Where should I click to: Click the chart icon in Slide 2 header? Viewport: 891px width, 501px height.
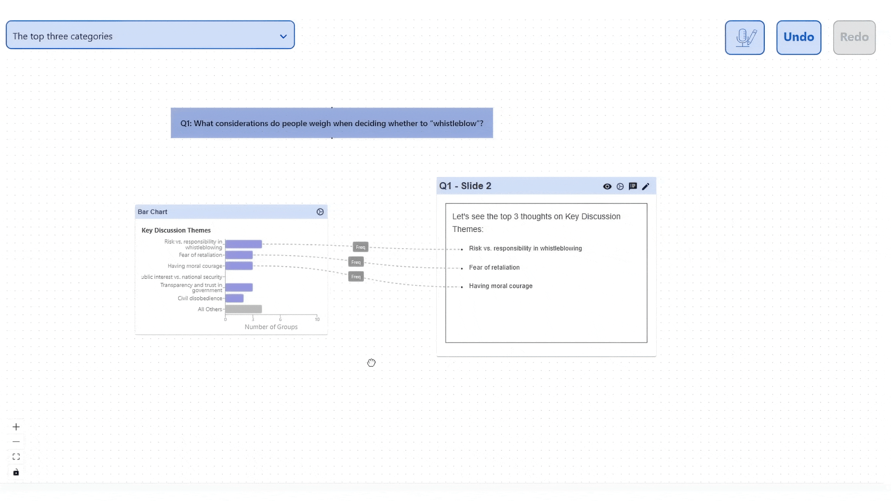(620, 186)
